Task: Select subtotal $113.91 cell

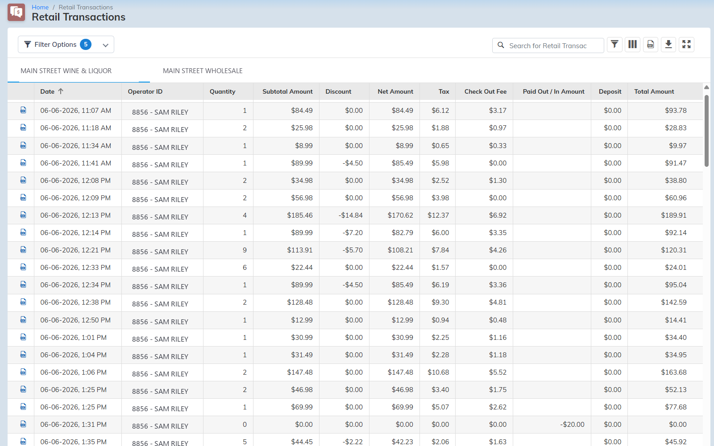Action: click(x=286, y=250)
